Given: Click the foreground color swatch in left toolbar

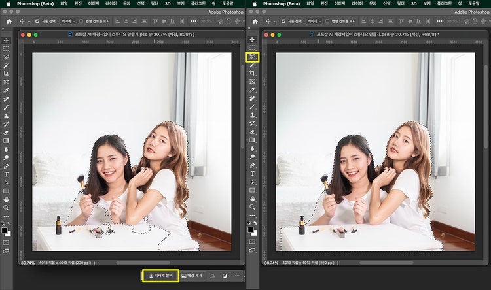Looking at the screenshot, I should pos(5,231).
